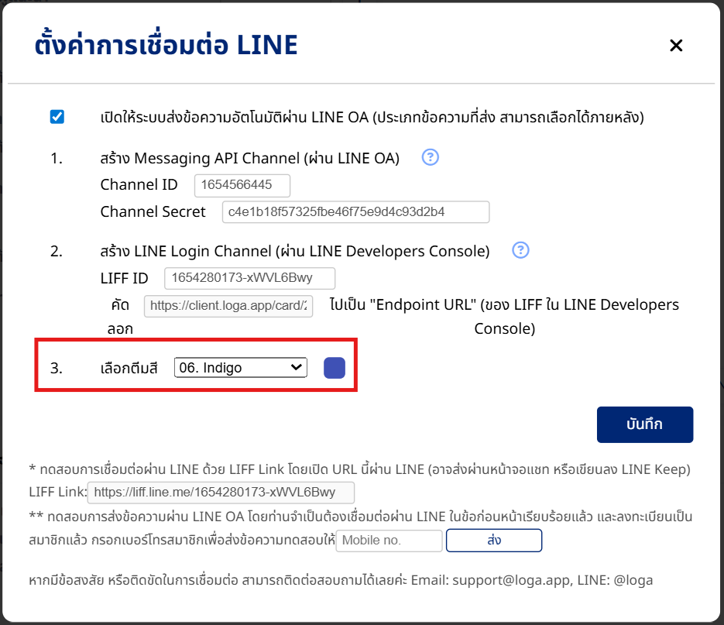
Task: Toggle automatic LINE OA messaging checkbox
Action: coord(57,117)
